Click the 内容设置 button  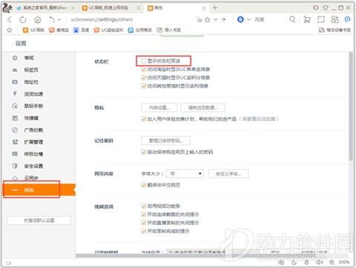tap(159, 107)
